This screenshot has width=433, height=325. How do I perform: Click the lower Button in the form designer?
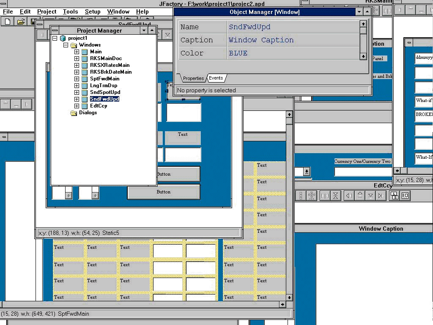point(164,192)
